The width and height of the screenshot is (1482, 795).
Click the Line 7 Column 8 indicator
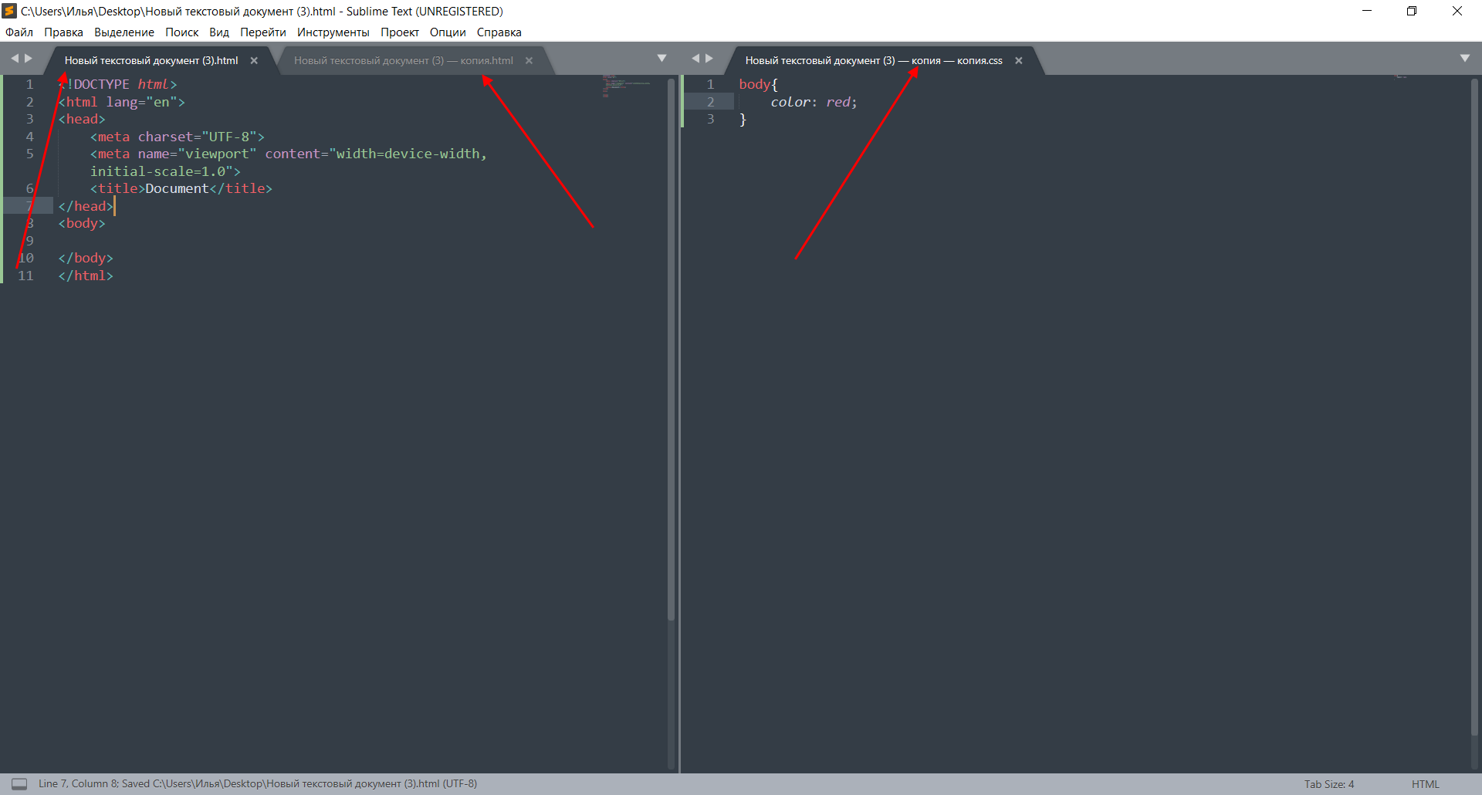[77, 783]
